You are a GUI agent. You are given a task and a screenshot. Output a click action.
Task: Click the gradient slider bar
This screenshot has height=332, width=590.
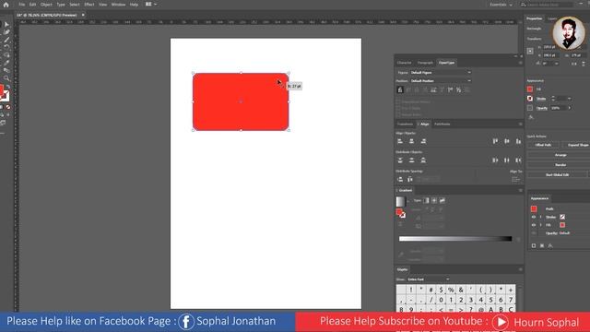[455, 239]
